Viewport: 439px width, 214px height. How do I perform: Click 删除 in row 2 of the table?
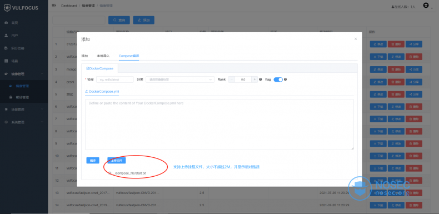pos(414,57)
